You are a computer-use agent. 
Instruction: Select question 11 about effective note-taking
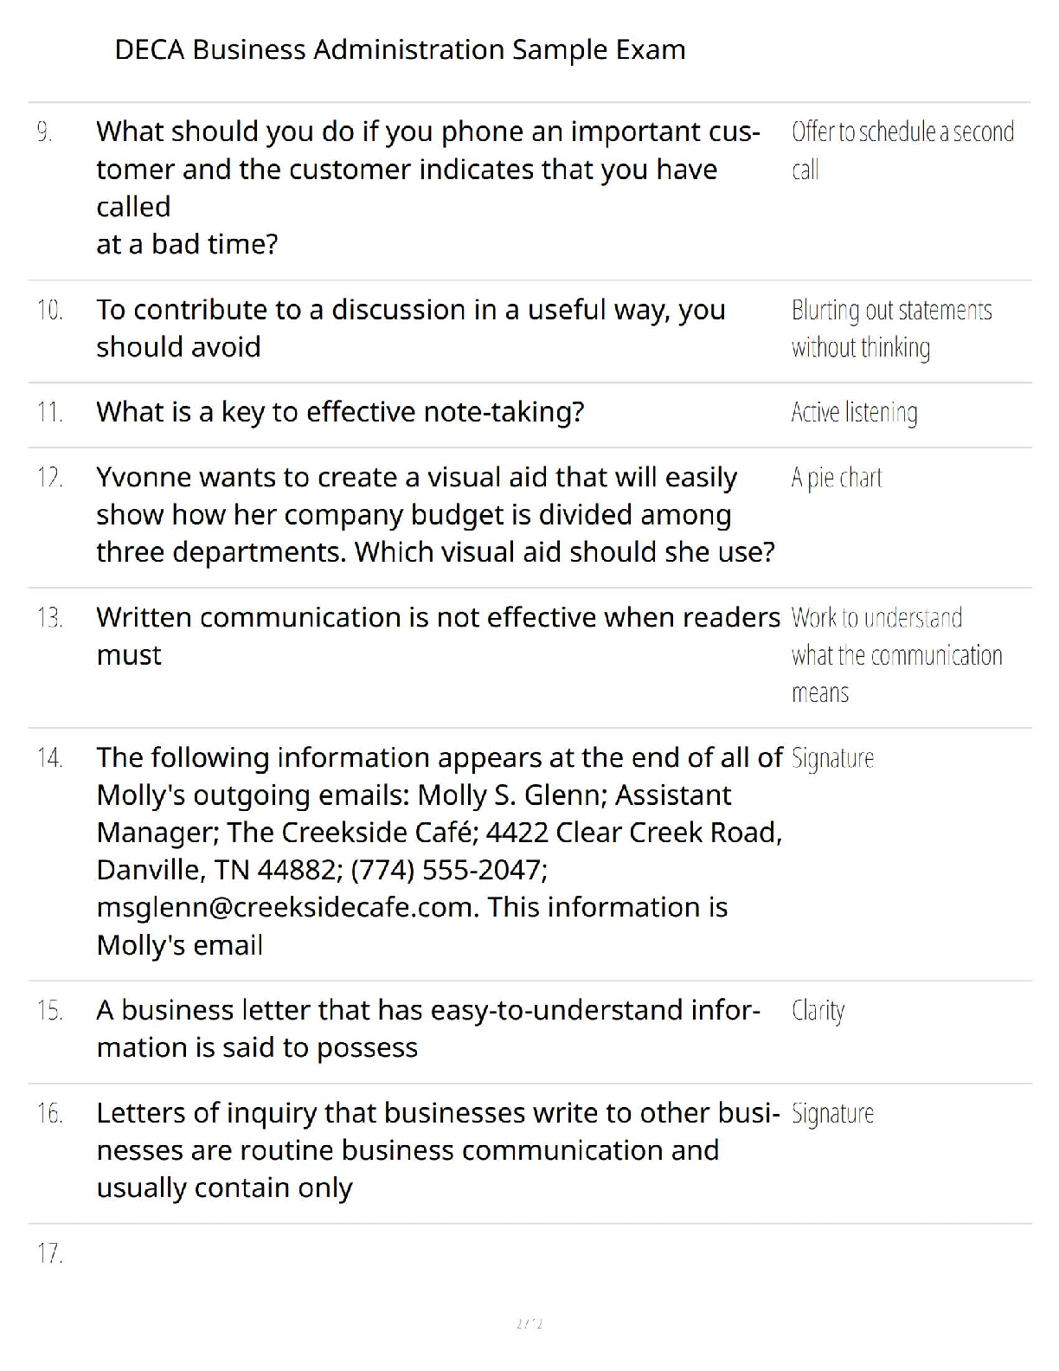tap(340, 411)
